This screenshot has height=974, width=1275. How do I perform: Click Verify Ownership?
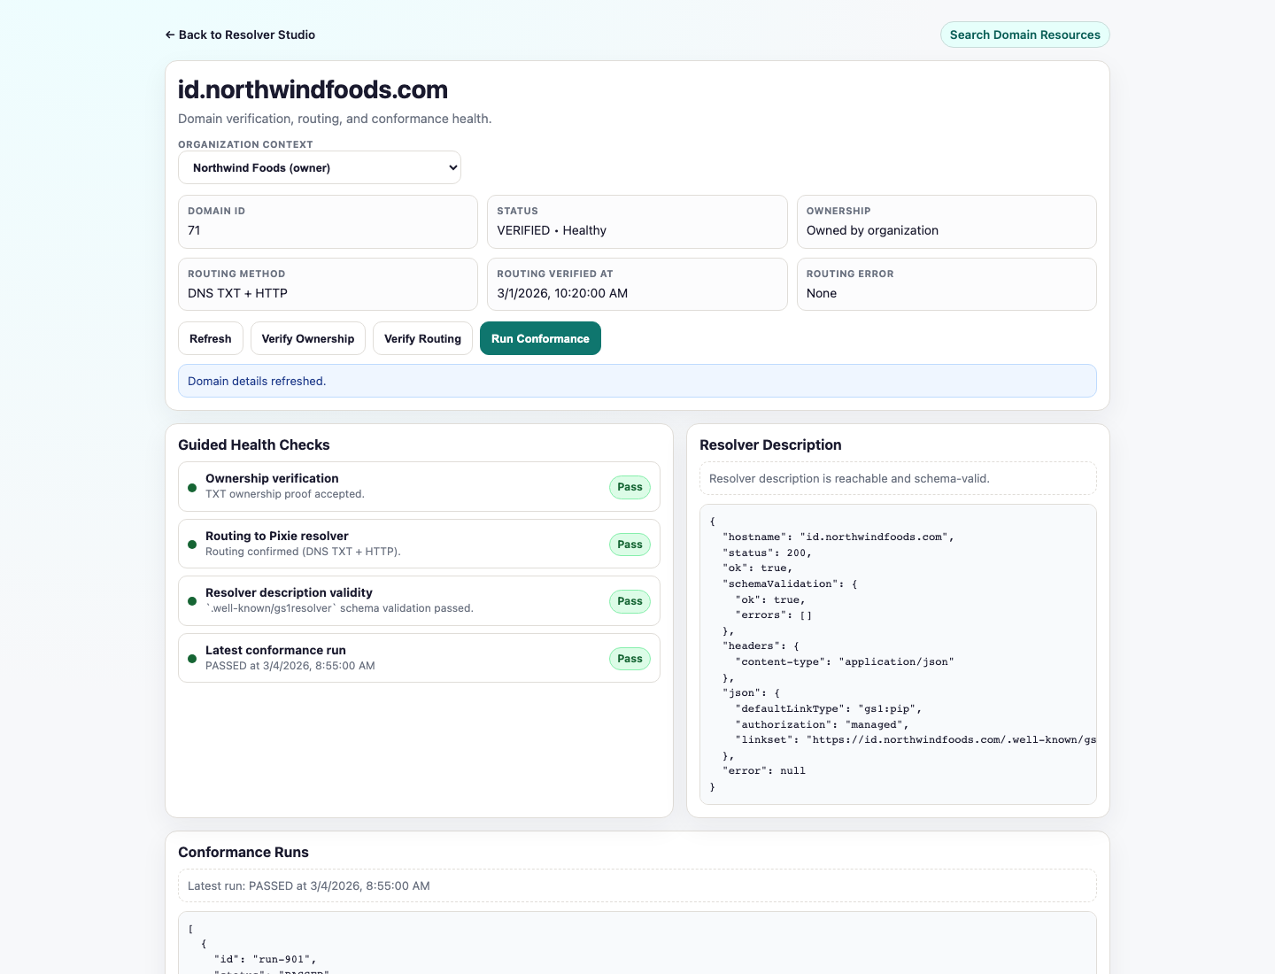point(307,338)
